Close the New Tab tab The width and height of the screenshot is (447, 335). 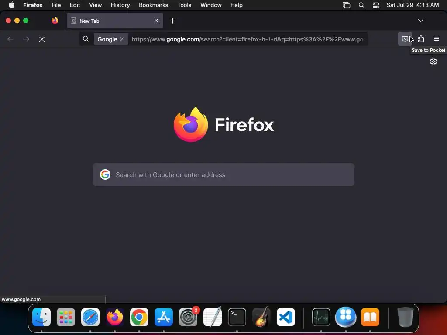pyautogui.click(x=156, y=21)
